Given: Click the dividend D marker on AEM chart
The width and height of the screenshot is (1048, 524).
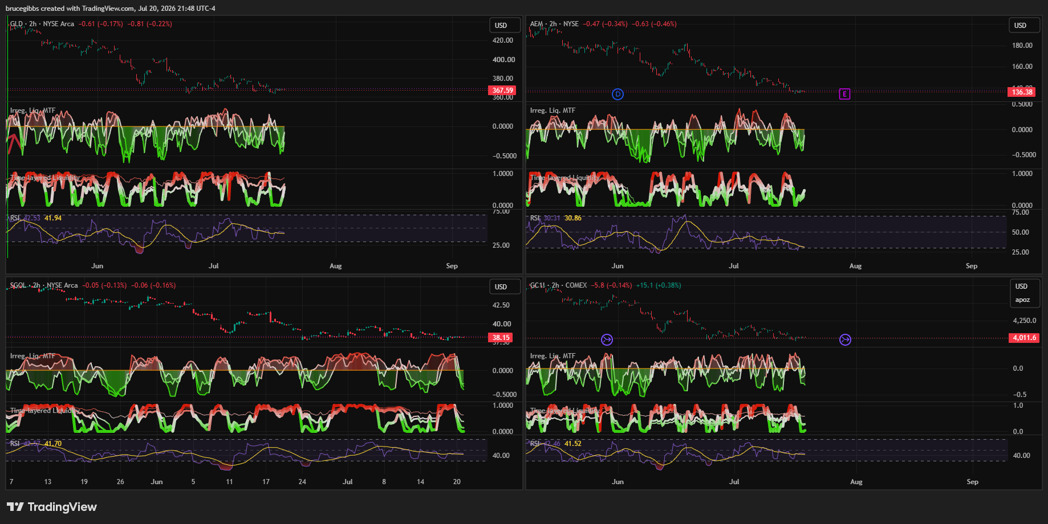Looking at the screenshot, I should [618, 94].
